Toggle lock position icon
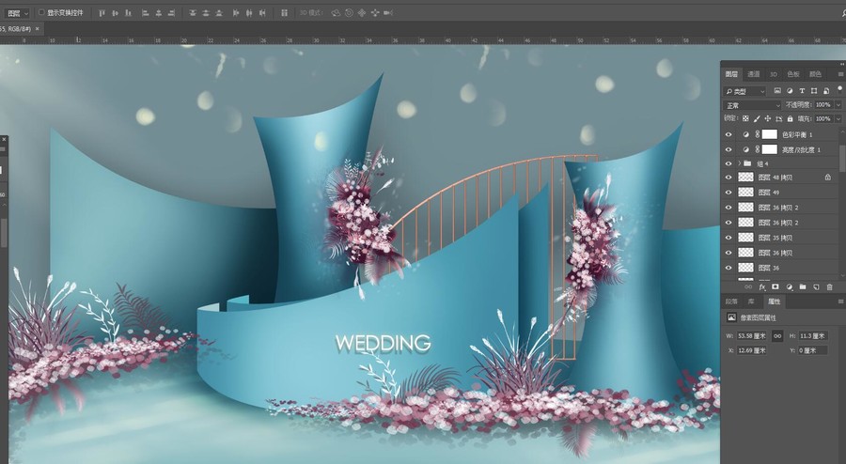Image resolution: width=846 pixels, height=464 pixels. coord(768,118)
